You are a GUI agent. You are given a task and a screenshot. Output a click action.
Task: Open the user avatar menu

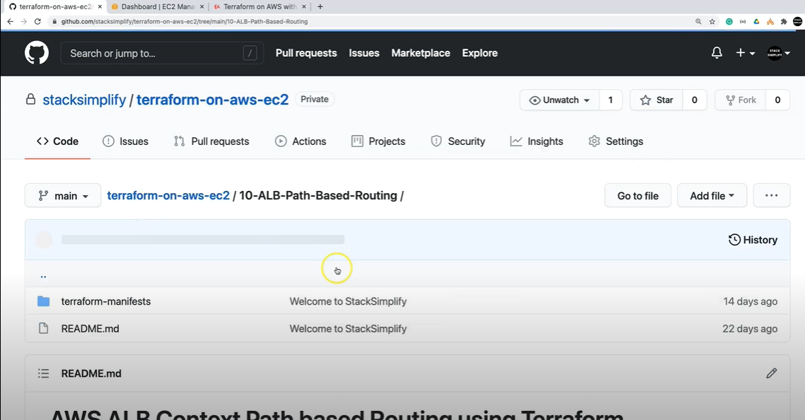778,53
